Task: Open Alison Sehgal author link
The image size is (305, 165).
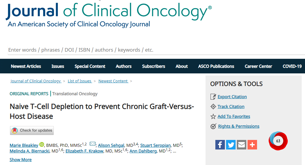Action: [112, 145]
